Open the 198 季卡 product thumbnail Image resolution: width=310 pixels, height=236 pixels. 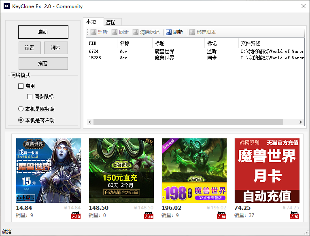[194, 171]
